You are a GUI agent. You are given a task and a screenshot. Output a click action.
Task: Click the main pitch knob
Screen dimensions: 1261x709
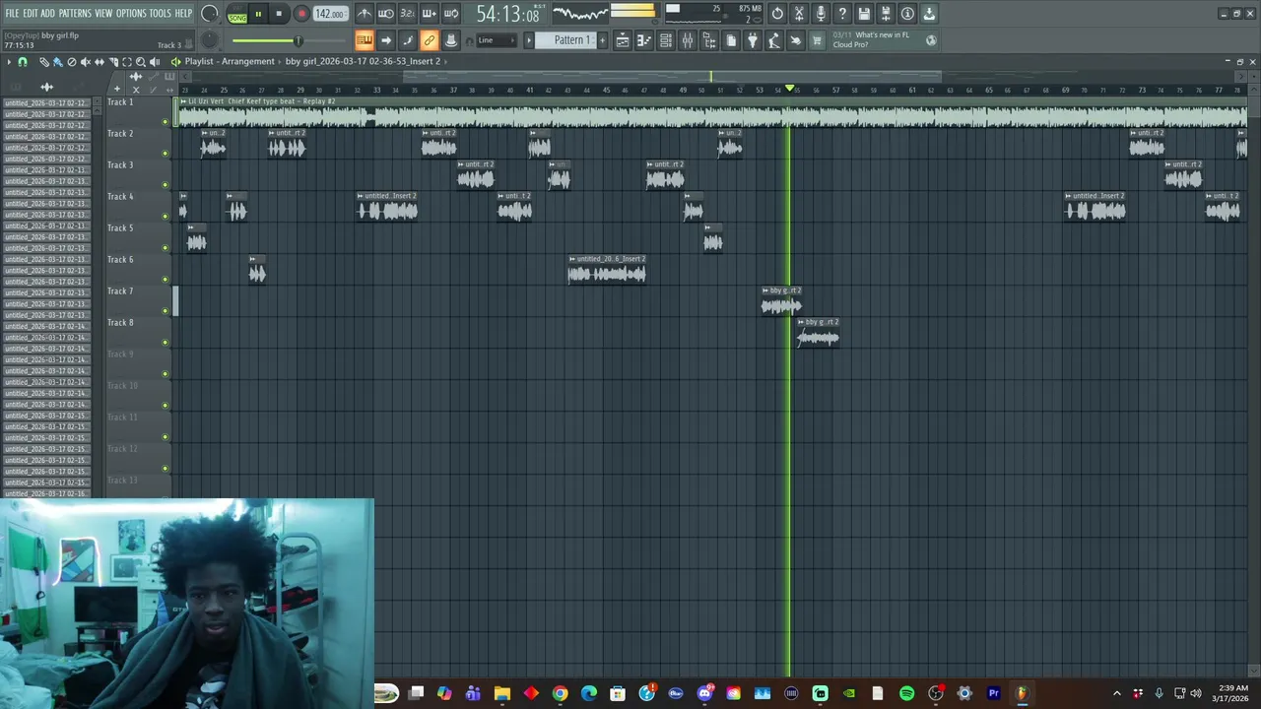coord(209,40)
